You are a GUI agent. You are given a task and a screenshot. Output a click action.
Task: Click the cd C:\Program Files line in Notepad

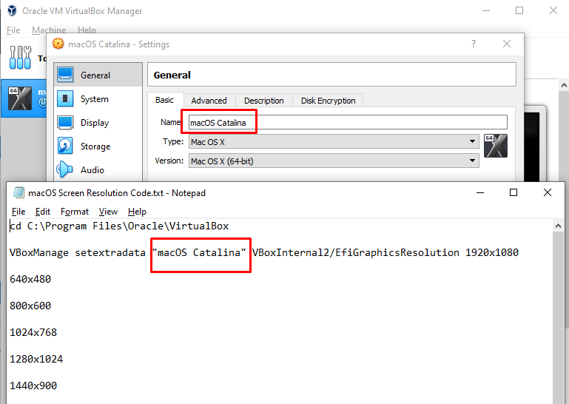tap(119, 226)
